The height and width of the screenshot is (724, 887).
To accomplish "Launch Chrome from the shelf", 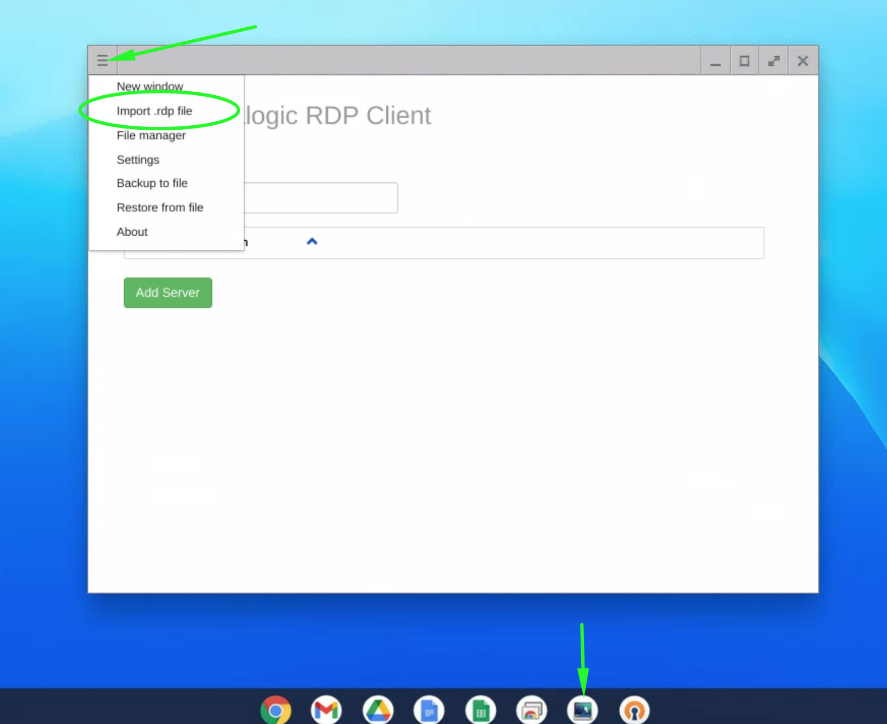I will 276,710.
